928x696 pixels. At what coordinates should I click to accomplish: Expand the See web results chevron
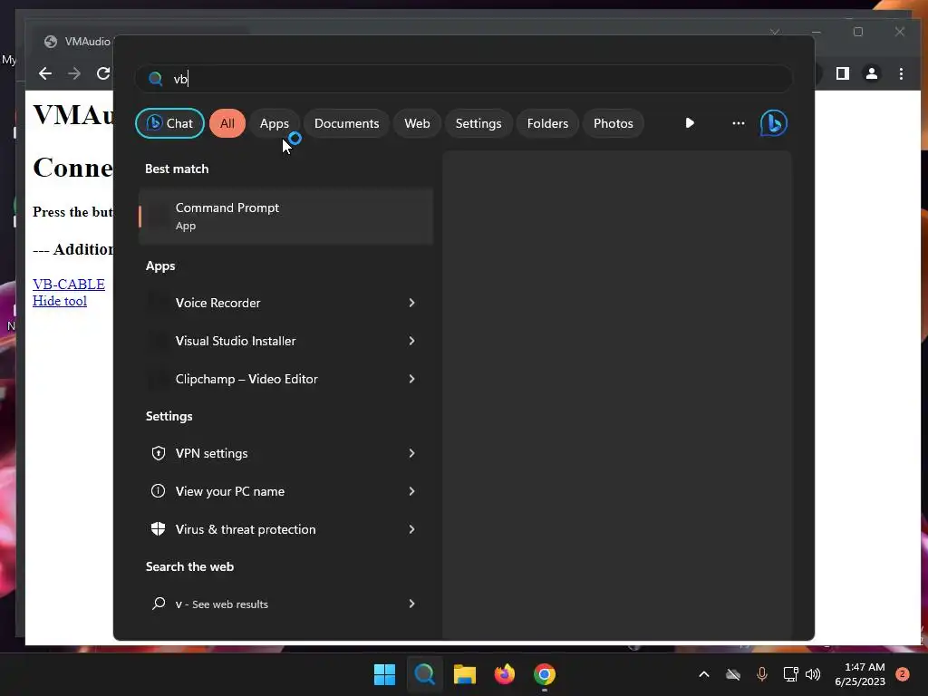[x=412, y=604]
